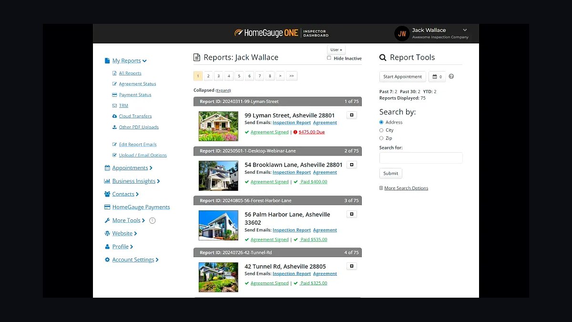This screenshot has width=572, height=322.
Task: Click the plus icon for 56 Palm Harbor Lane
Action: click(352, 214)
